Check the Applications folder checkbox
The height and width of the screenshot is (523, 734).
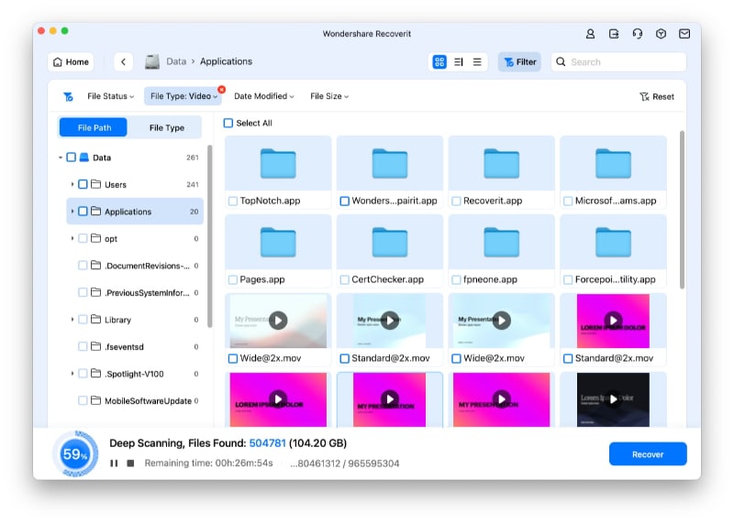tap(83, 212)
